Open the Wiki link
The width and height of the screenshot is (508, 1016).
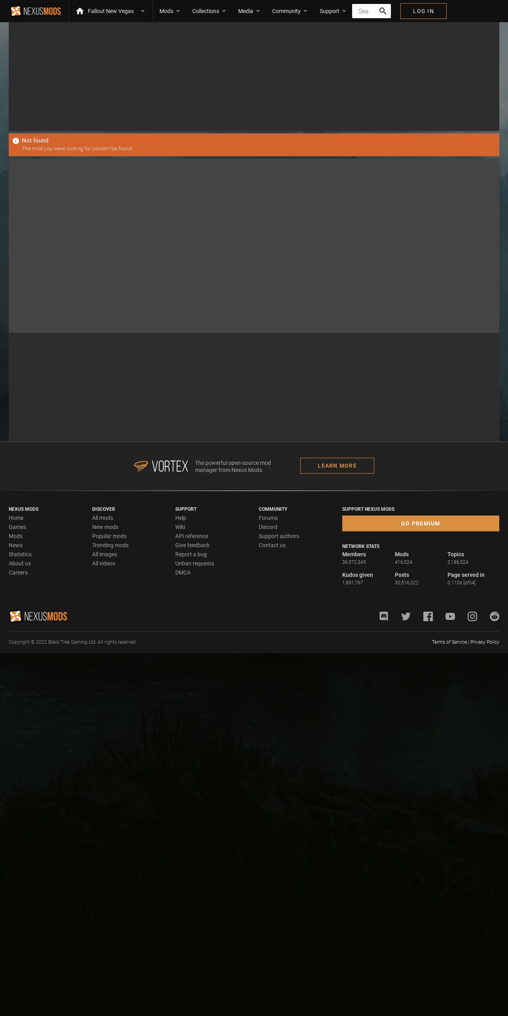[180, 527]
